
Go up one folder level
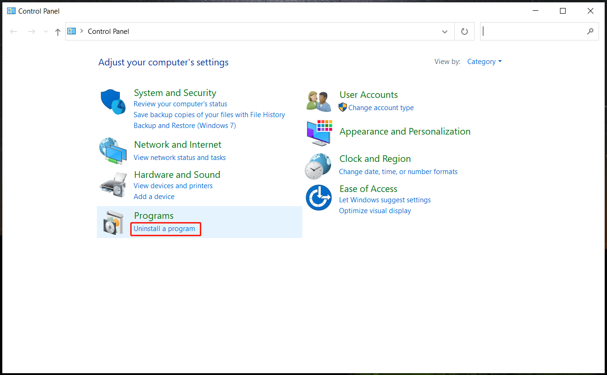point(58,32)
